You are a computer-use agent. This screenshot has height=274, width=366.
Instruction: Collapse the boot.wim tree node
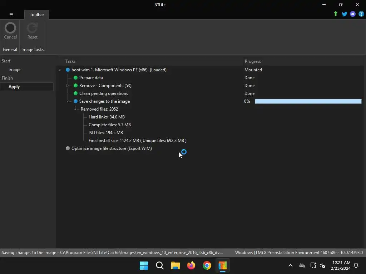point(60,70)
